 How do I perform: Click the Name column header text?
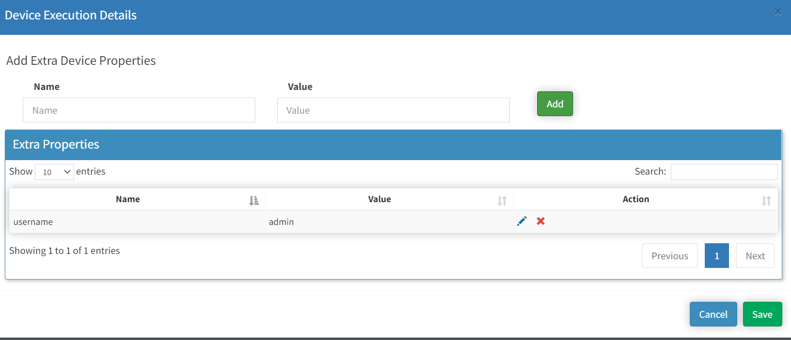[128, 199]
